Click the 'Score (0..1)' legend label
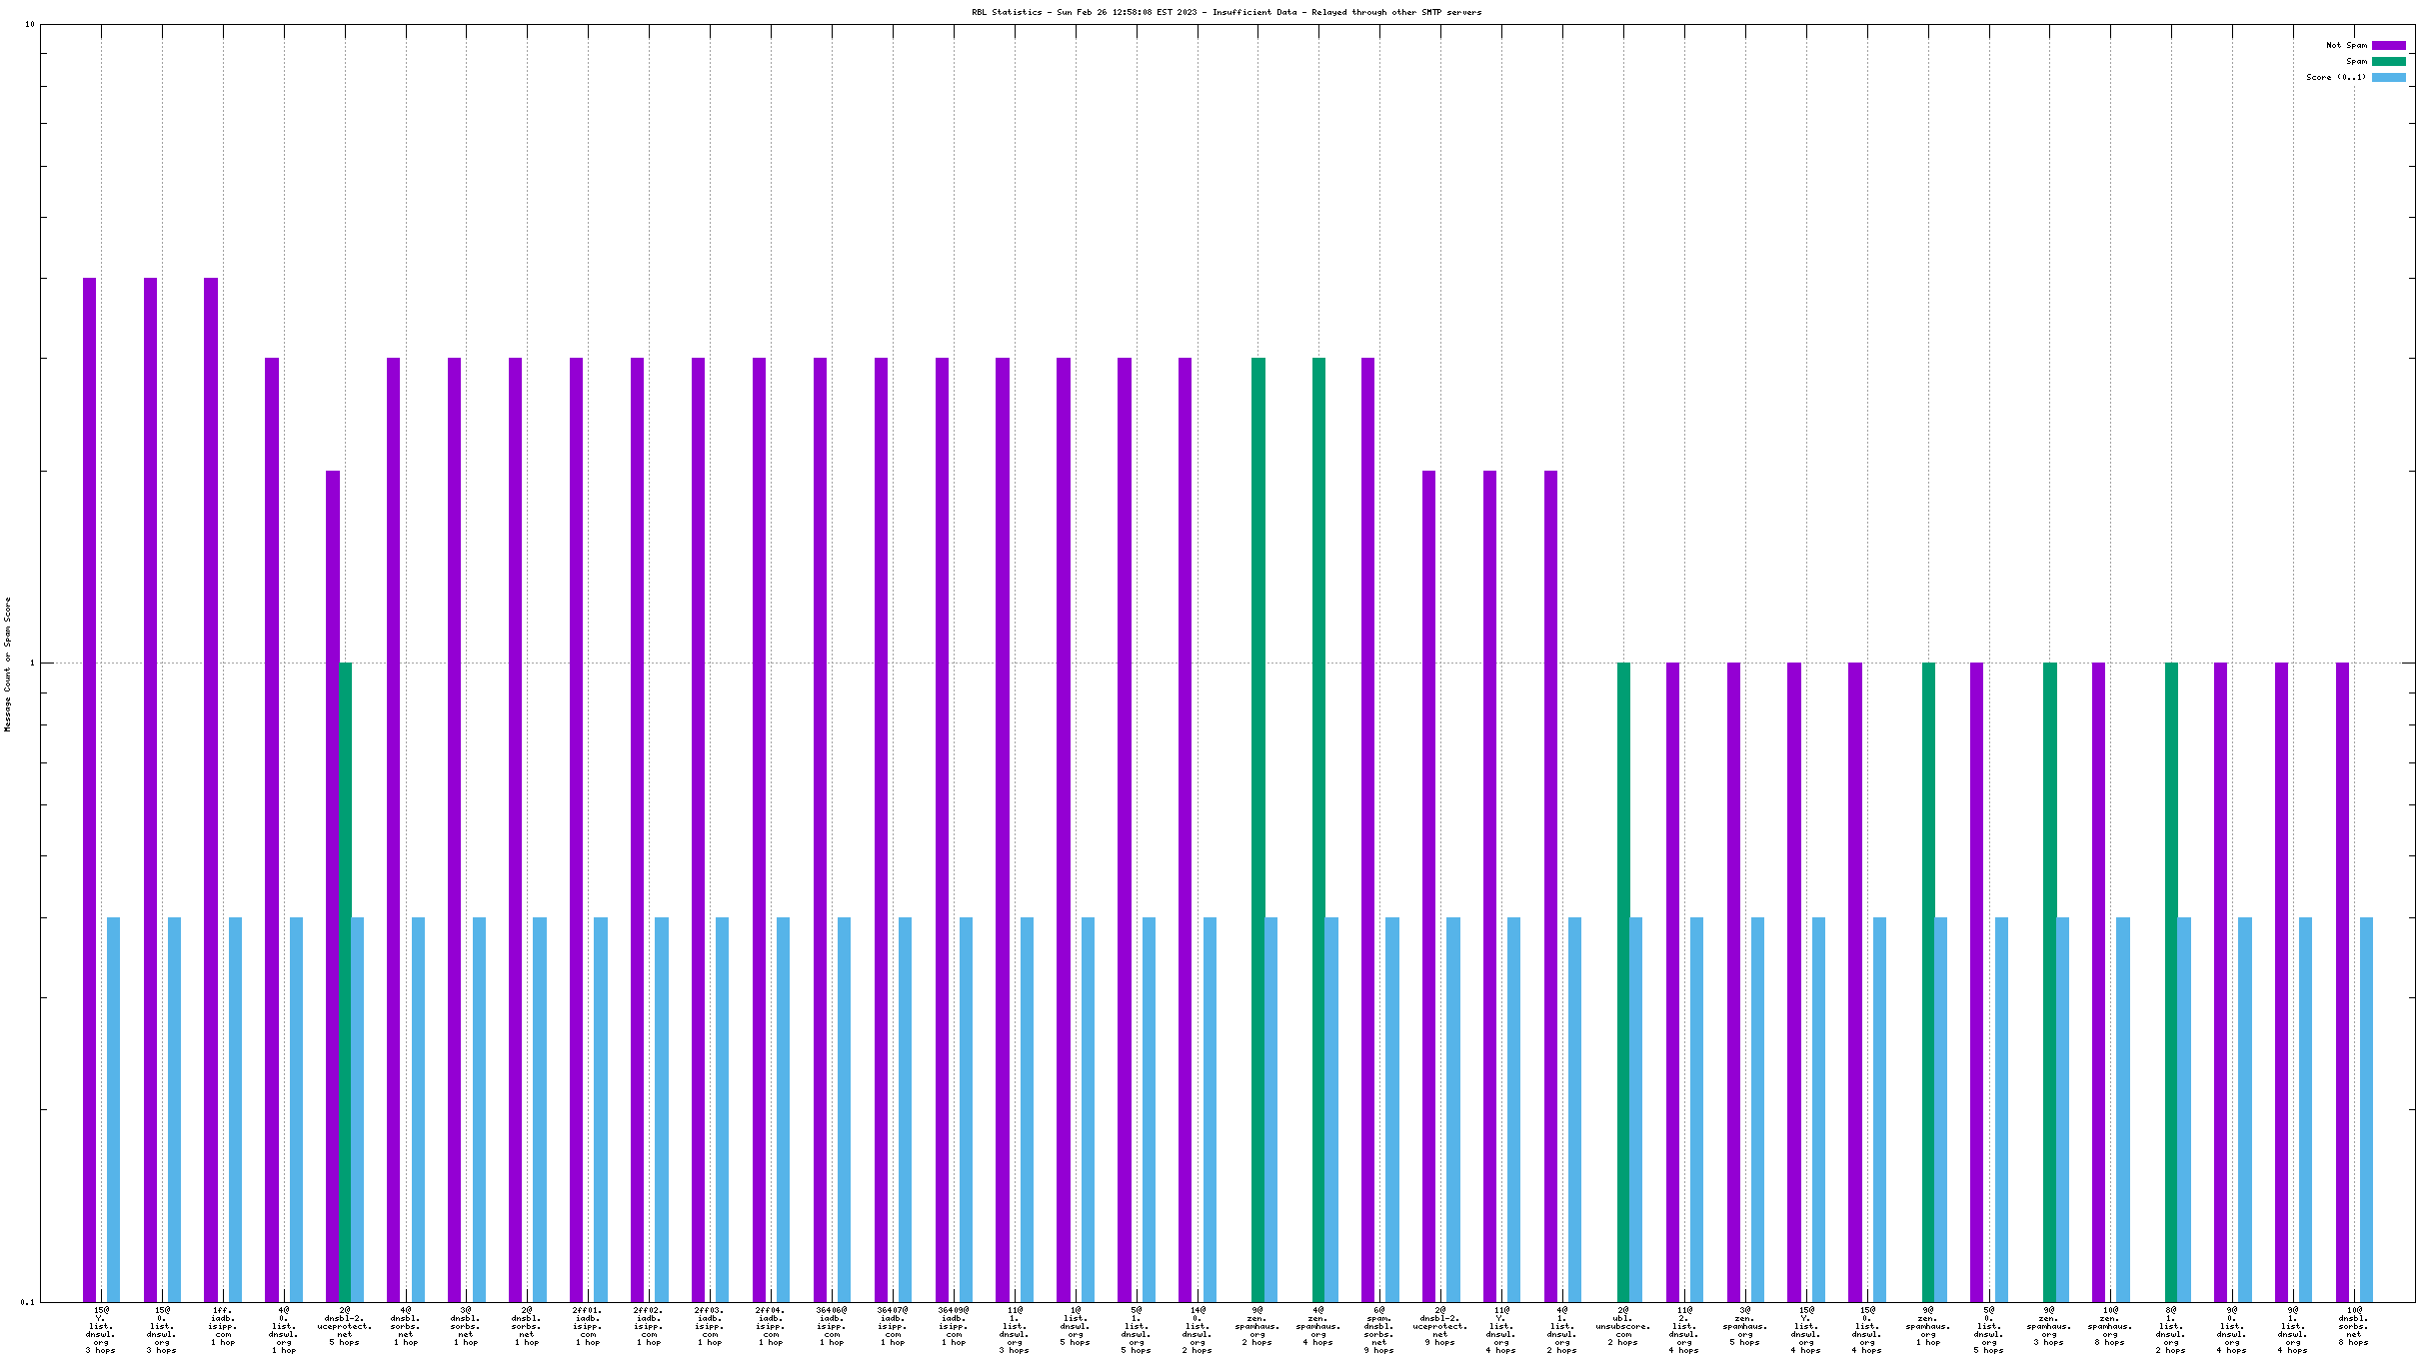Screen dimensions: 2431x1367 point(2336,77)
